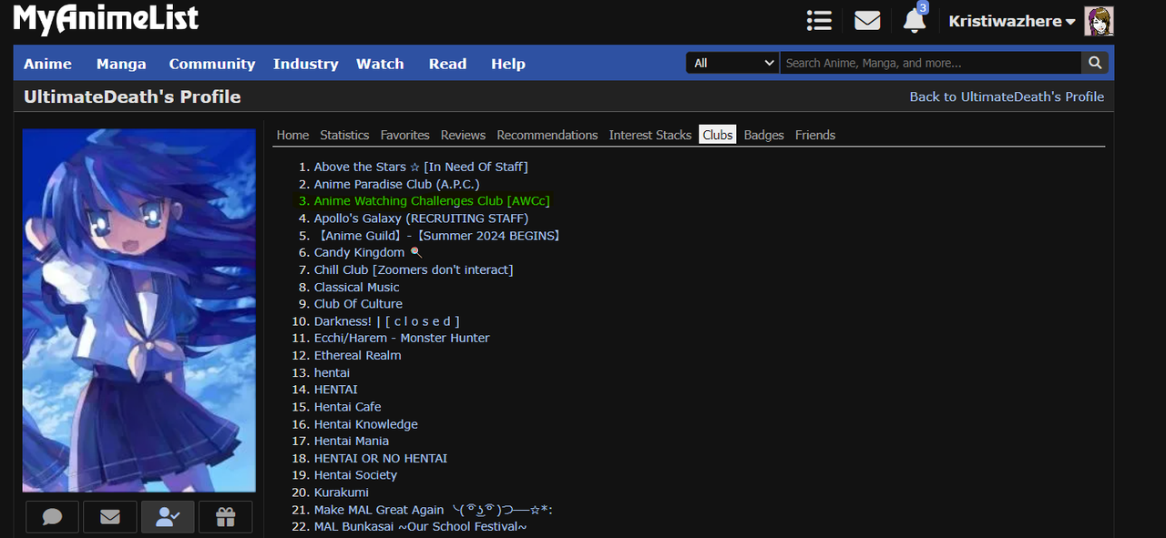Open Apollo's Galaxy (RECRUITING STAFF) club
1166x538 pixels.
pos(421,218)
